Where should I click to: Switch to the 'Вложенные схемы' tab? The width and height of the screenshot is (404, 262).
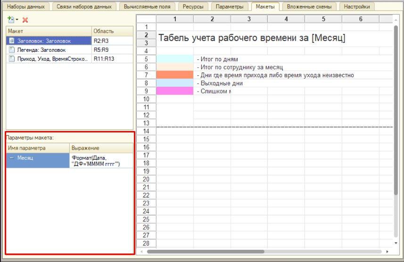[x=309, y=7]
